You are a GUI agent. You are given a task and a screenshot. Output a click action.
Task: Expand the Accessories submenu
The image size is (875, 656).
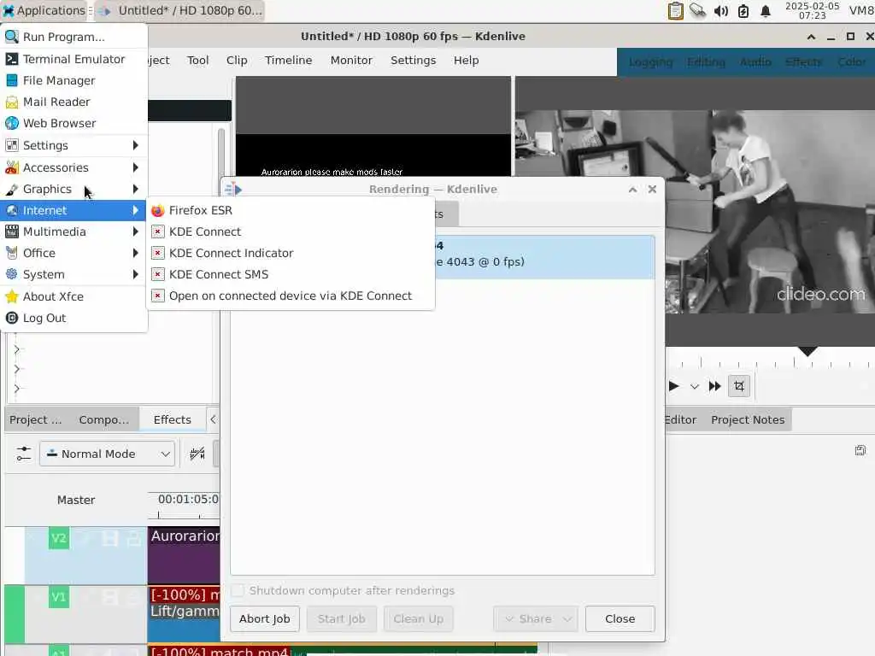pos(73,167)
